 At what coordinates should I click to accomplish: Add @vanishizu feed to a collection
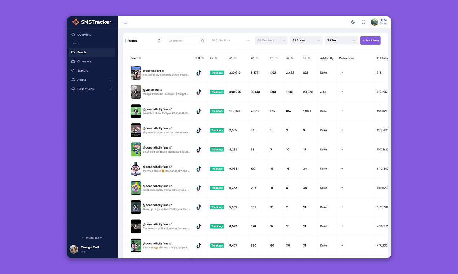click(x=342, y=92)
